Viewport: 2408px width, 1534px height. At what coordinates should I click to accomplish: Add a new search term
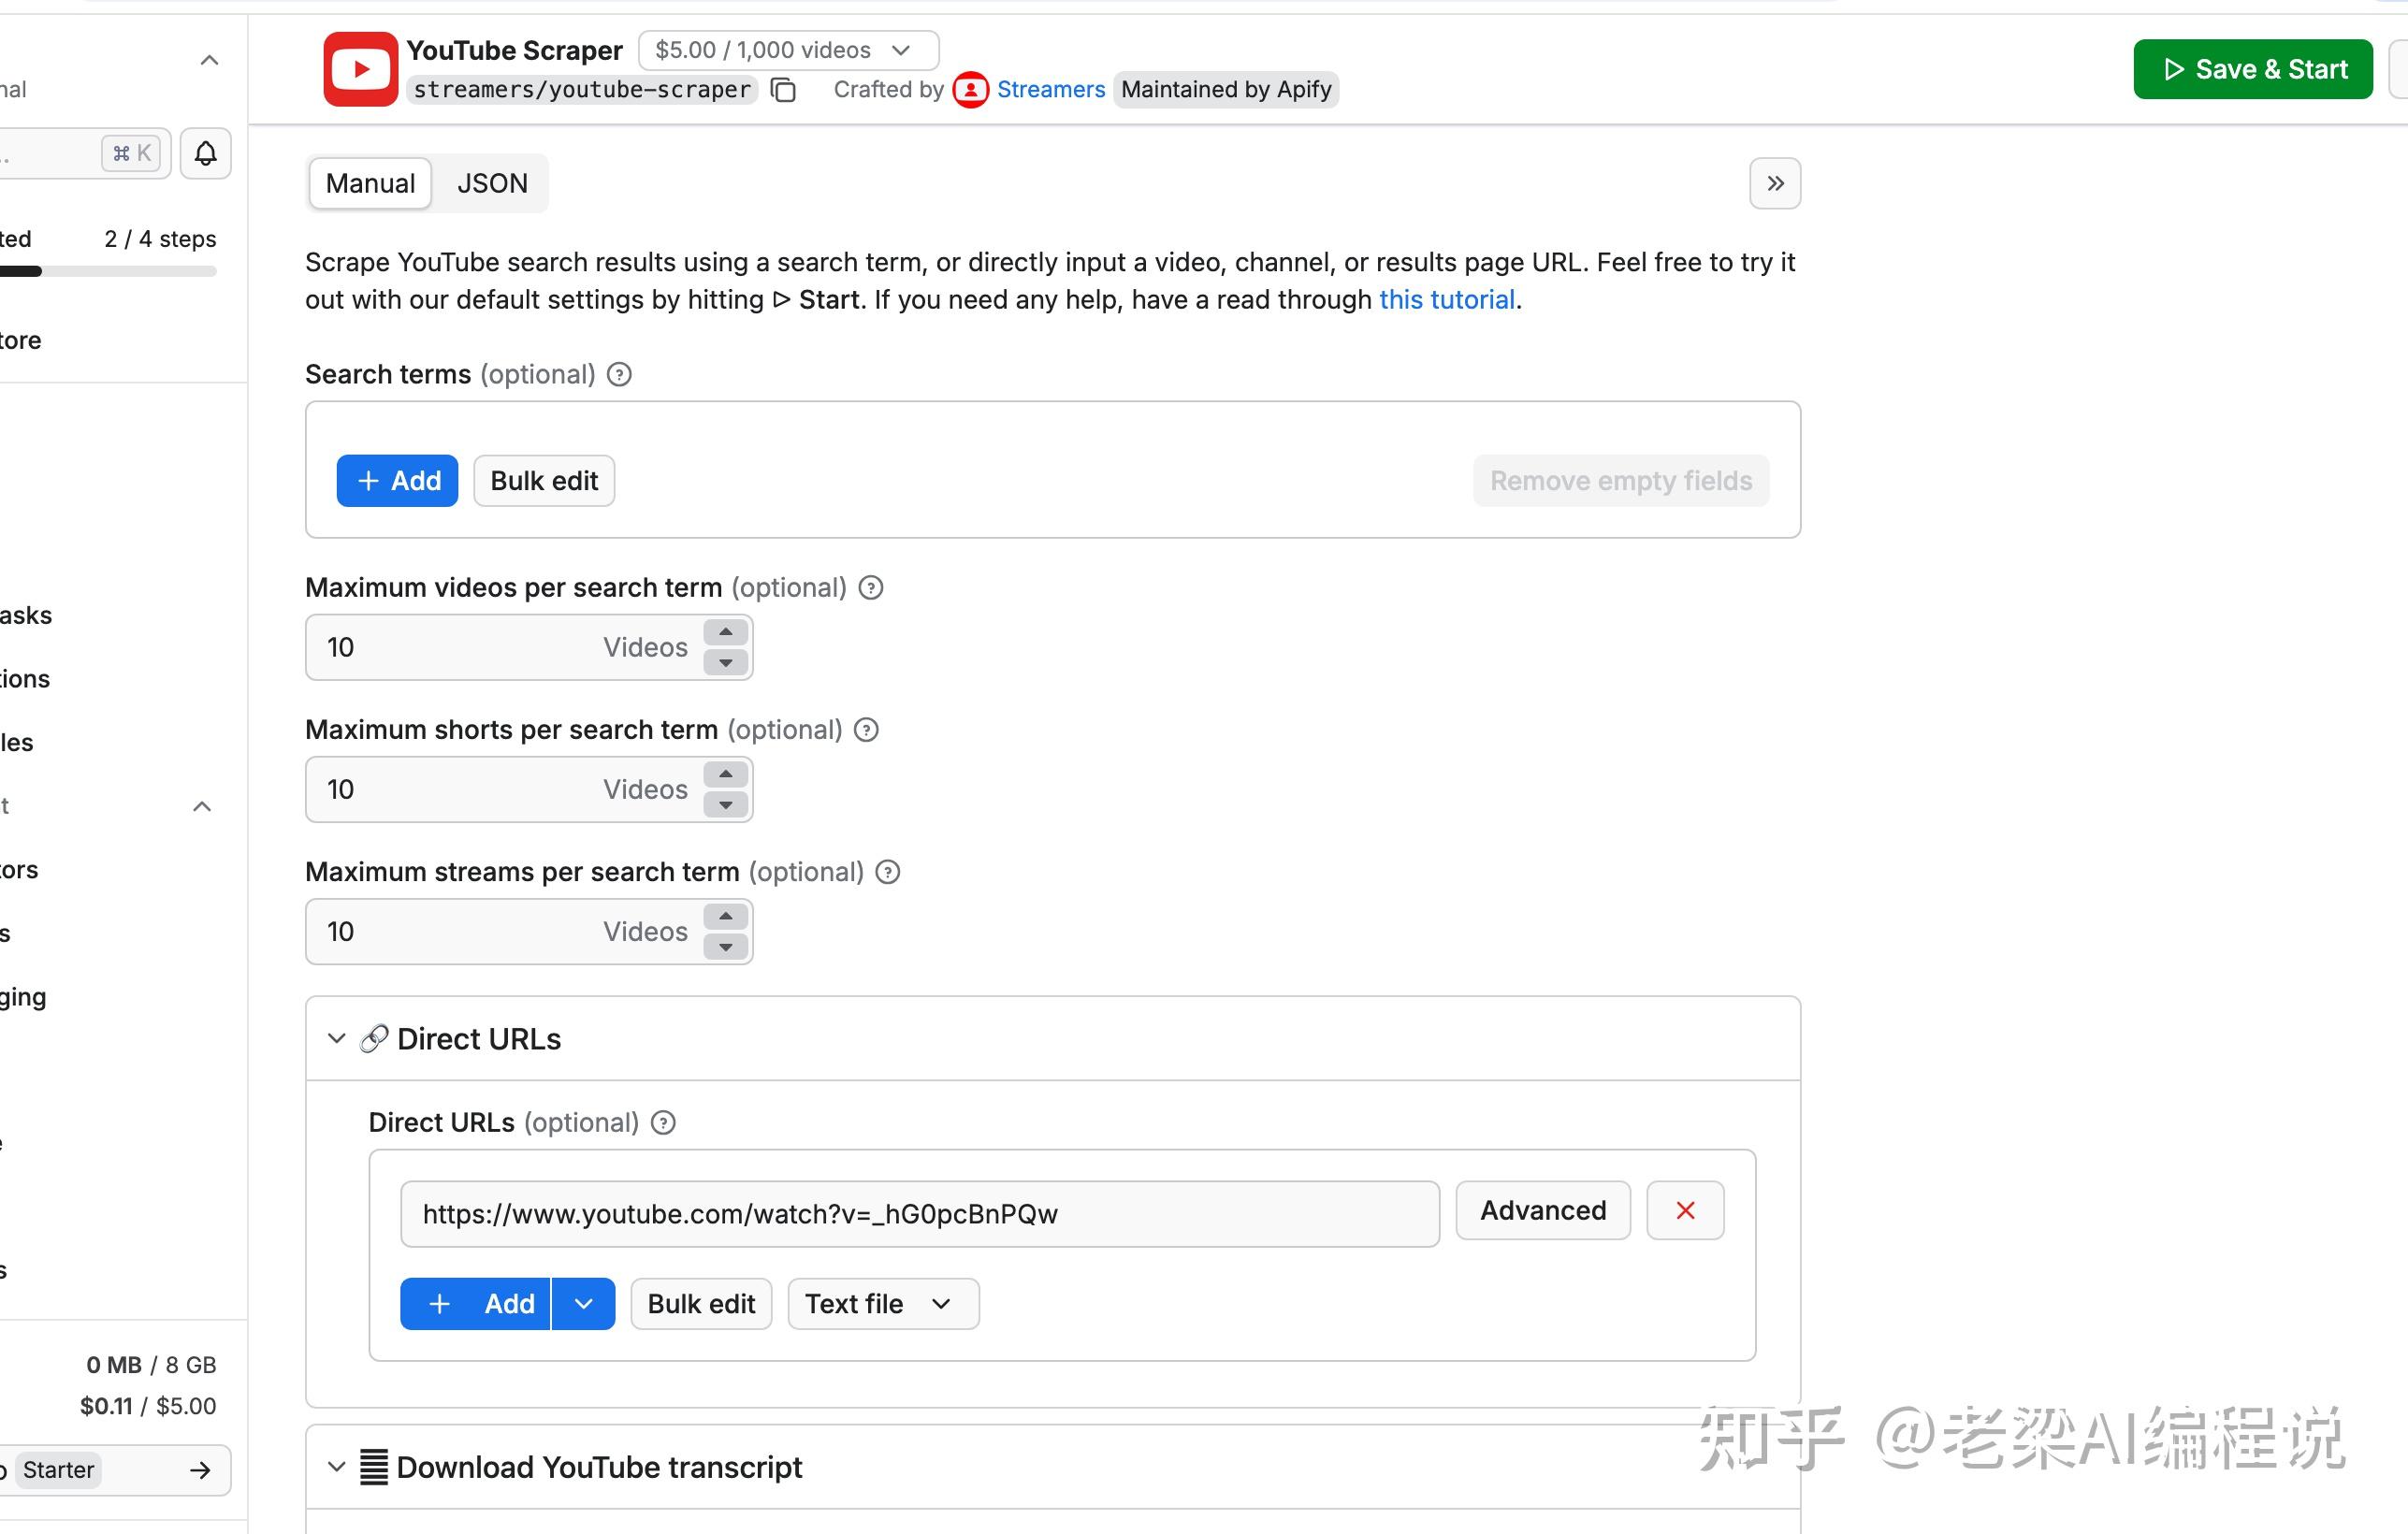coord(397,481)
